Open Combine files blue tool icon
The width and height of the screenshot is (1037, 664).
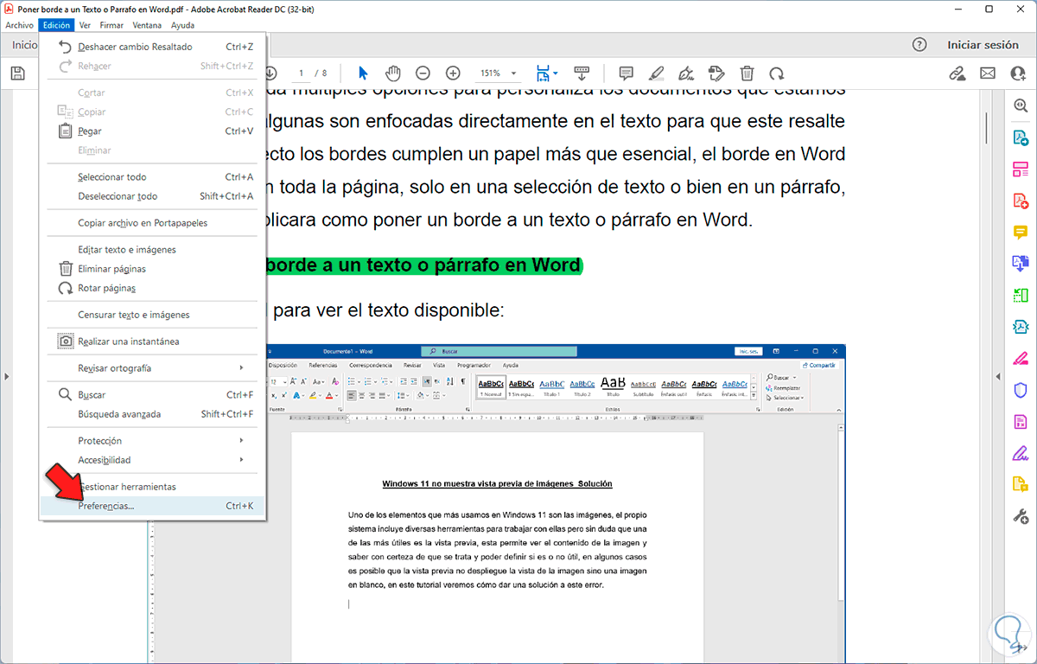(x=1021, y=264)
